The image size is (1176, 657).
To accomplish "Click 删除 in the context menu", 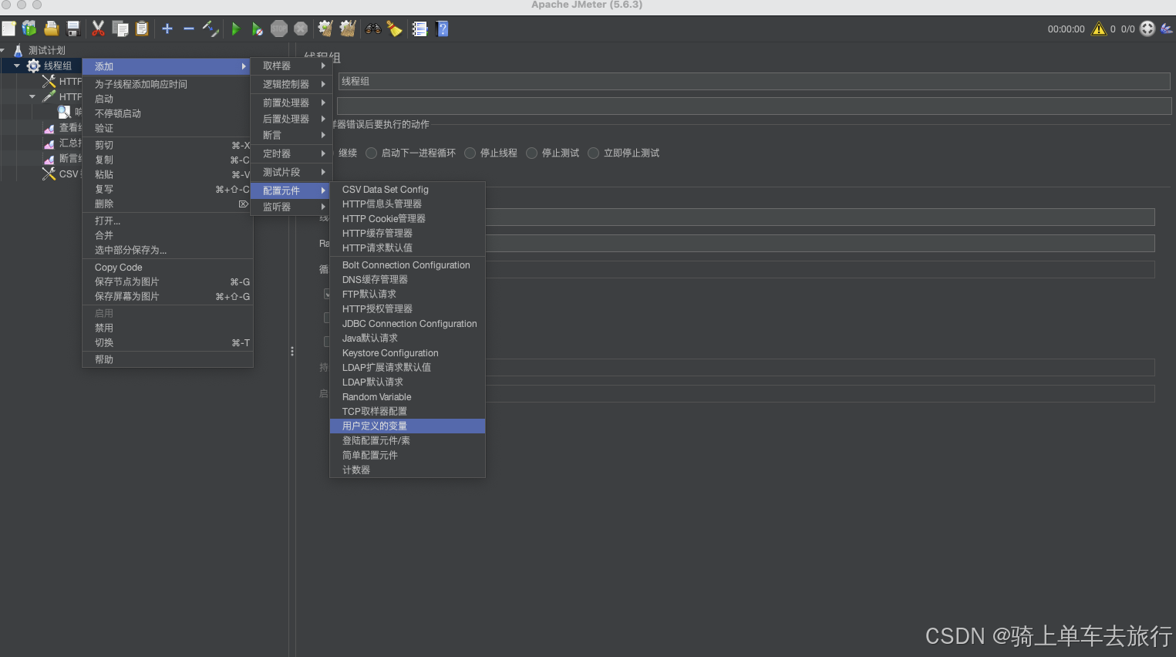I will coord(168,204).
